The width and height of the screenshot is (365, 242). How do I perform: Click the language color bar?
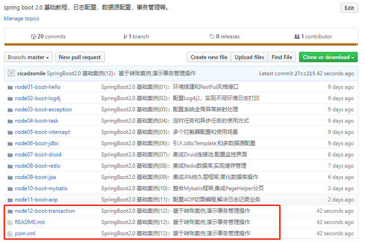[x=181, y=44]
